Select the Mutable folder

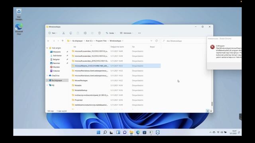tap(78, 85)
